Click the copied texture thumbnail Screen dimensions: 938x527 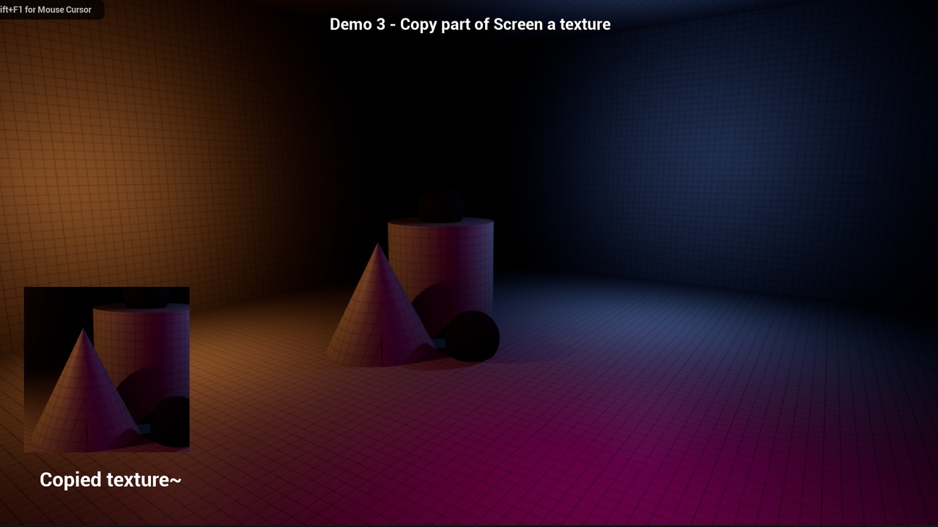pyautogui.click(x=107, y=370)
